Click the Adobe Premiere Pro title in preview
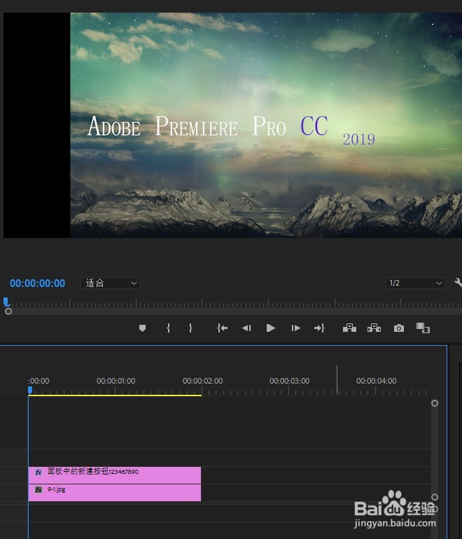The height and width of the screenshot is (539, 462). [x=187, y=126]
